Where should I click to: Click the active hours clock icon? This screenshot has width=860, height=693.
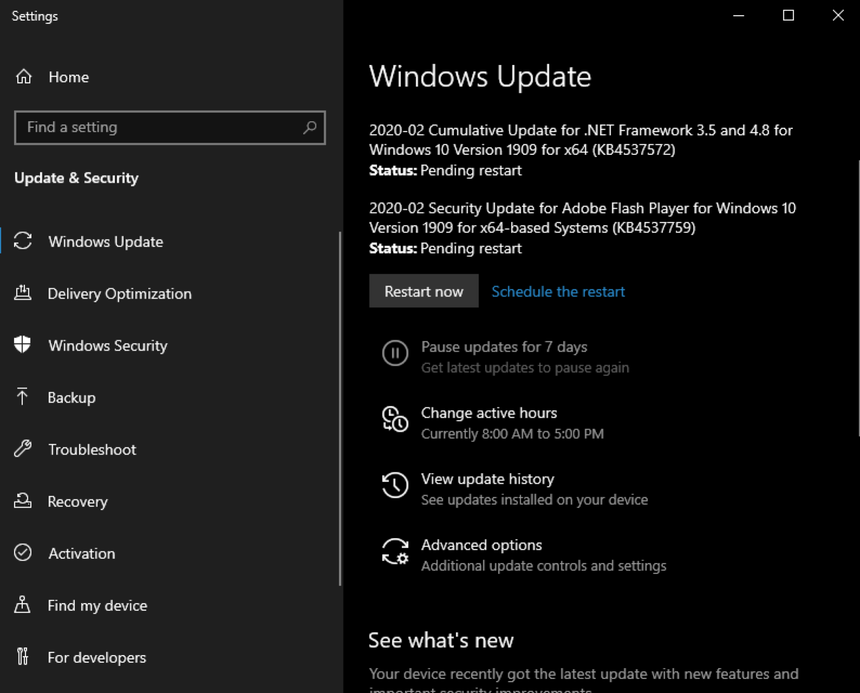click(x=395, y=419)
